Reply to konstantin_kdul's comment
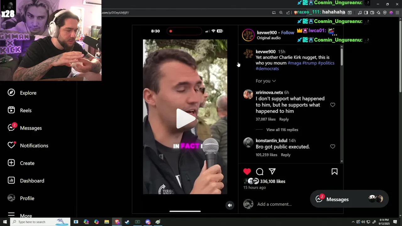Image resolution: width=402 pixels, height=226 pixels. coord(285,155)
